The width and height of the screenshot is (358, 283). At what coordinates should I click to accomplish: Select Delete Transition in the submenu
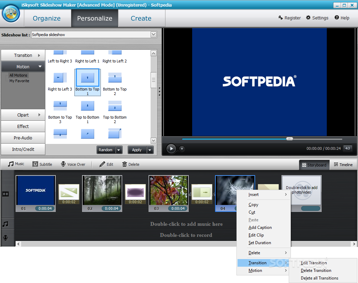[323, 271]
